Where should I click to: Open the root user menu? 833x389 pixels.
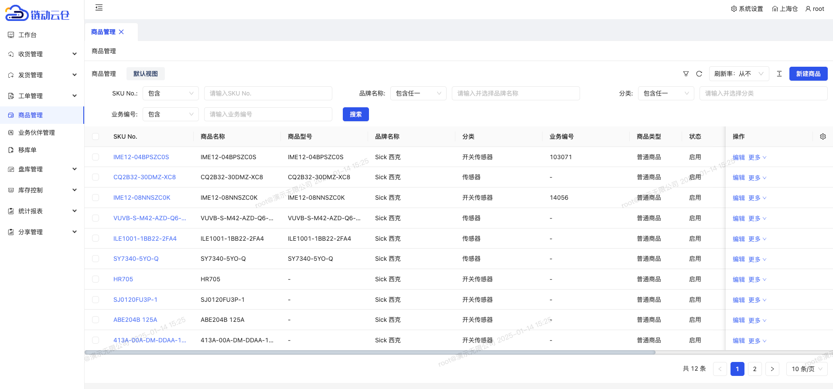click(x=815, y=9)
